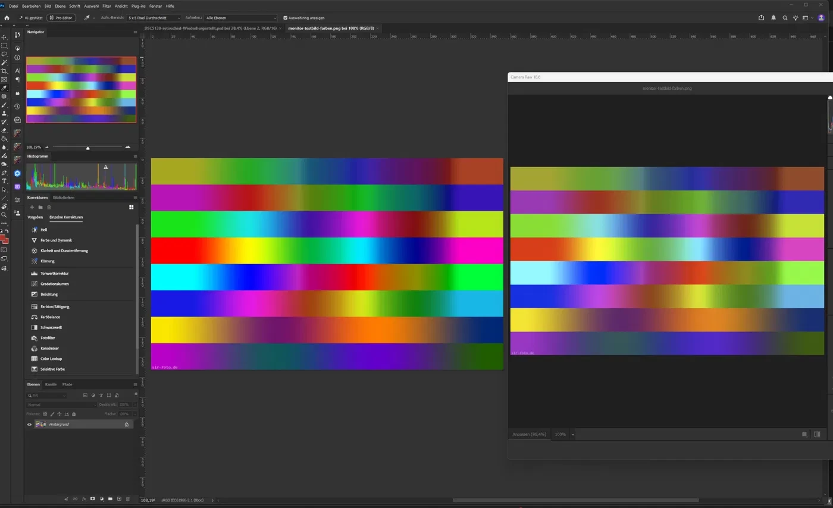Image resolution: width=833 pixels, height=508 pixels.
Task: Click the share/export icon in top bar
Action: point(761,18)
